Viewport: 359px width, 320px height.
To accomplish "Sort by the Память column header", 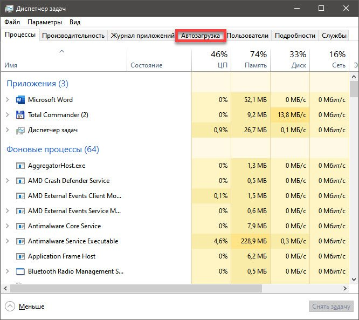I will click(x=251, y=60).
